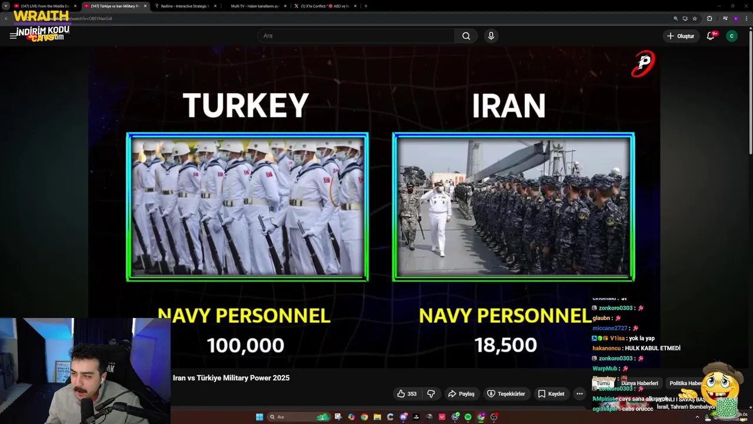Open the browser three-dot menu
This screenshot has width=753, height=424.
[x=746, y=18]
